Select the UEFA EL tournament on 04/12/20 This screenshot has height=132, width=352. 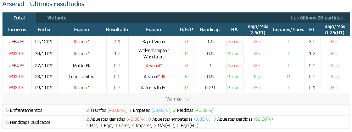[x=17, y=41]
